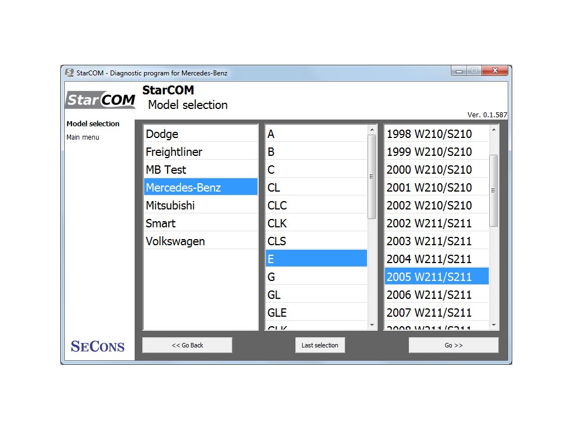Select Model selection in the sidebar

pyautogui.click(x=93, y=124)
